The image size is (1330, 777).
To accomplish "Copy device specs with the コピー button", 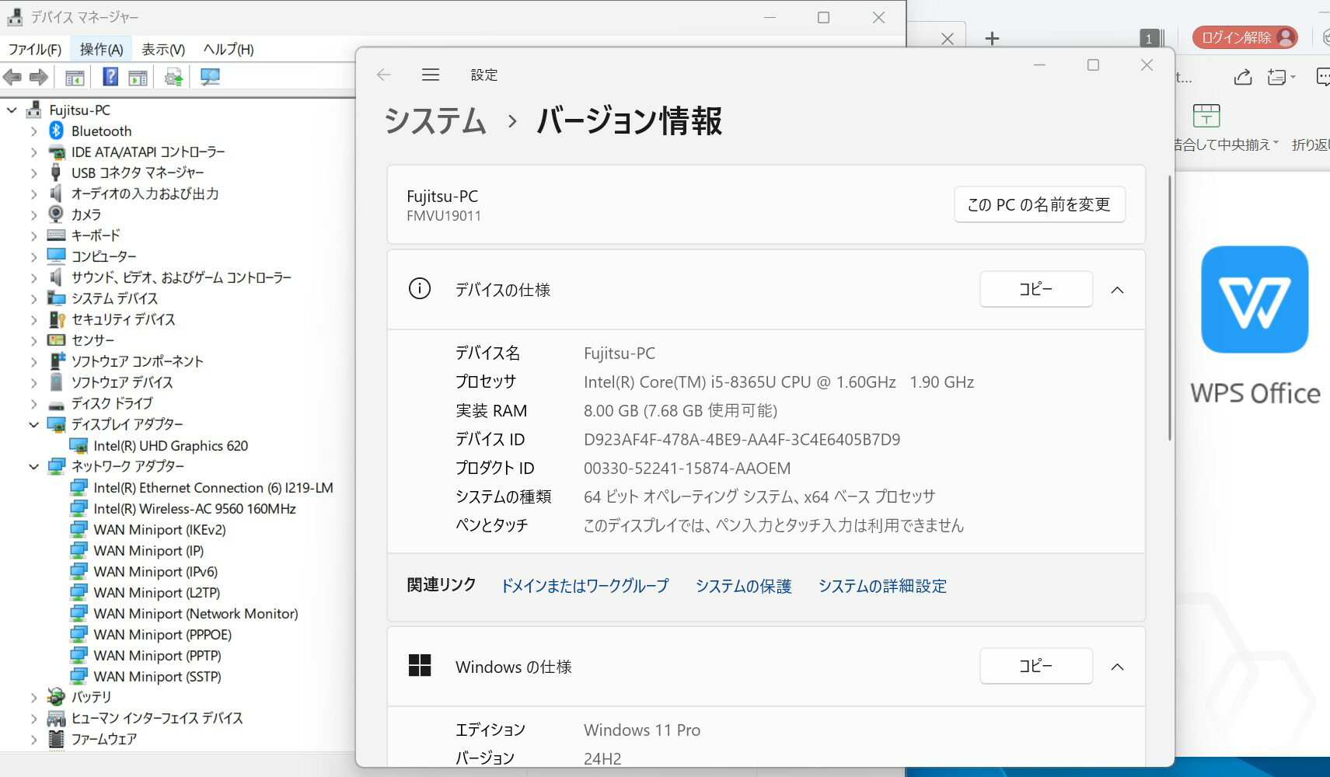I will pyautogui.click(x=1035, y=289).
